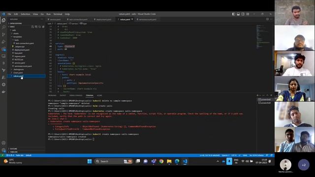Screen dimensions: 315x177
Task: Show the +2 more meeting participants
Action: (304, 165)
